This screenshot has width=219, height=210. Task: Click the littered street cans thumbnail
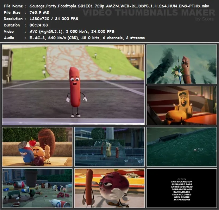[37, 188]
